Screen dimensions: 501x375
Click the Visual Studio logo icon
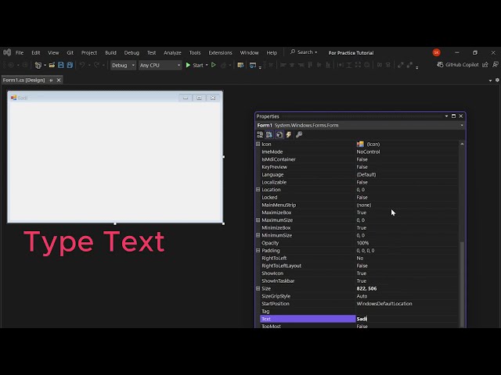tap(7, 52)
